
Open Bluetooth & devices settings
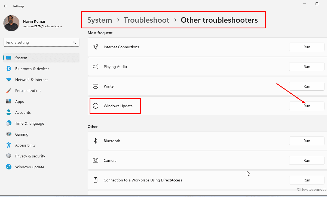(41, 69)
